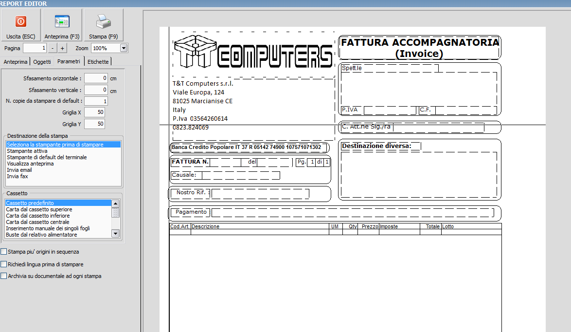The image size is (571, 332).
Task: Choose 'Visualizza anteprima' destination
Action: coord(63,164)
